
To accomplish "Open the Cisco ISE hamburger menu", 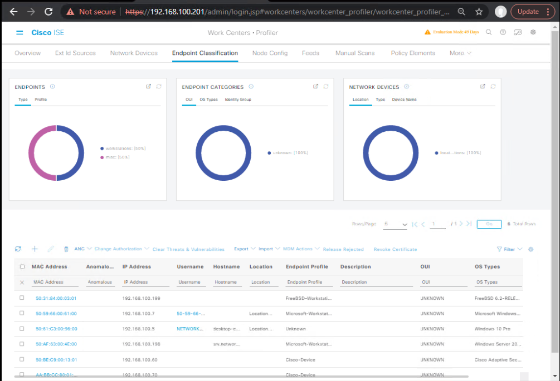I will point(20,33).
